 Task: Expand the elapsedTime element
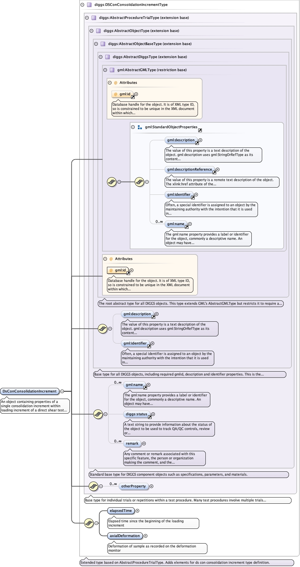(137, 511)
